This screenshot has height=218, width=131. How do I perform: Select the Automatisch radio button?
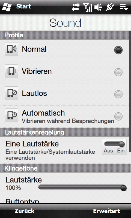click(x=118, y=116)
